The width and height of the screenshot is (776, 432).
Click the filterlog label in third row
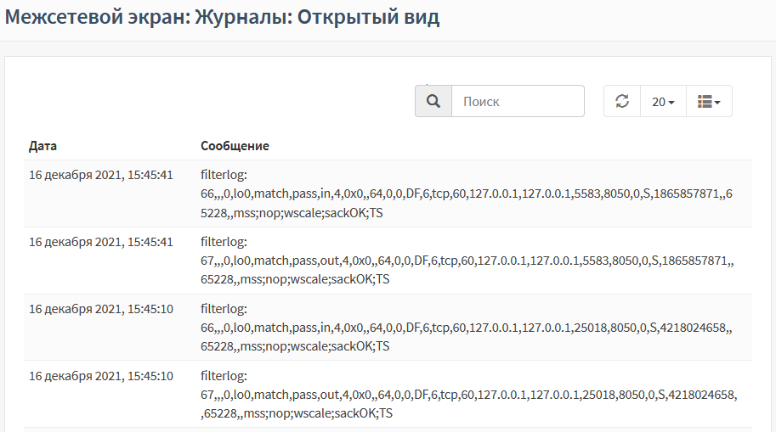(224, 310)
